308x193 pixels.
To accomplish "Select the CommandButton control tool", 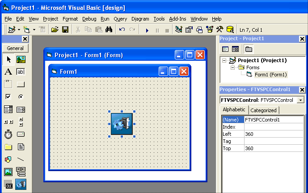I will click(21, 84).
